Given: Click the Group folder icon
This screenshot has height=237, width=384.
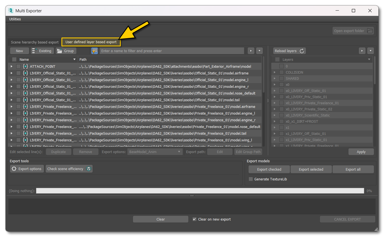Looking at the screenshot, I should [60, 51].
